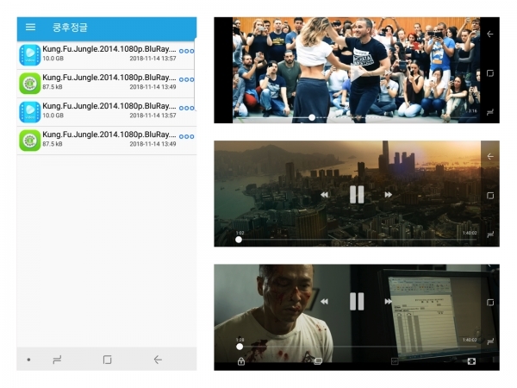This screenshot has width=517, height=388.
Task: Open more options for the first 87.5 kB file
Action: pyautogui.click(x=186, y=79)
